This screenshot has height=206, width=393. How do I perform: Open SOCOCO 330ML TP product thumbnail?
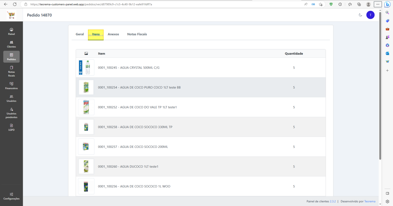(x=86, y=127)
